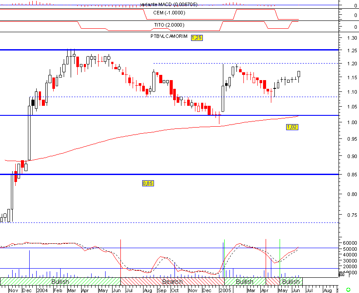
Task: Select the tall white candle in December 2003
Action: click(29, 133)
